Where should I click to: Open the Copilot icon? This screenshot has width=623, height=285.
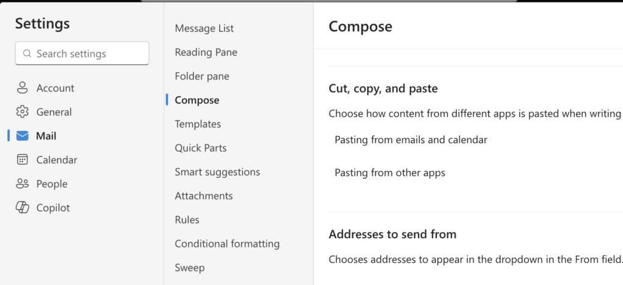23,208
